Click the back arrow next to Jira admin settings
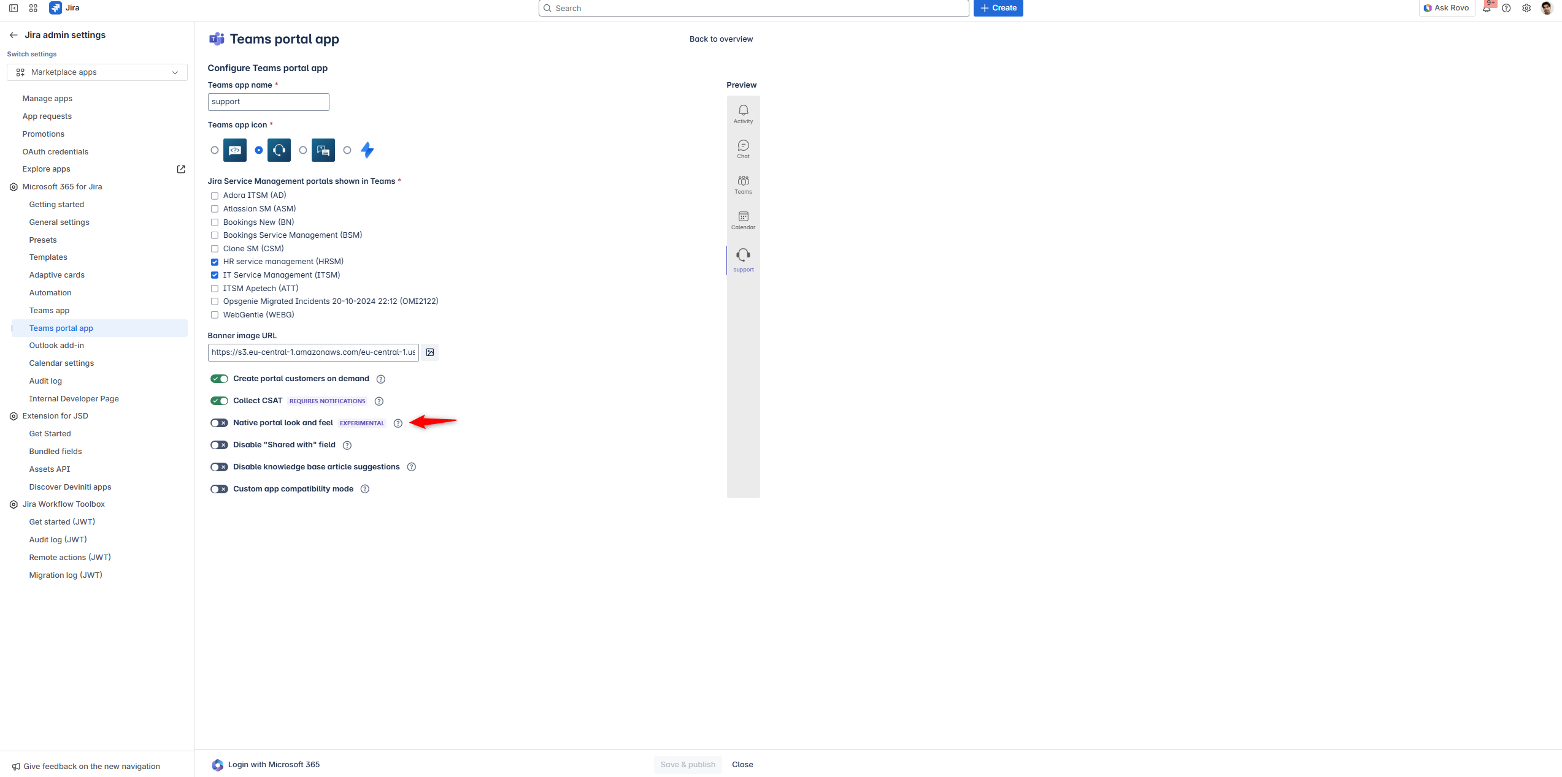The width and height of the screenshot is (1562, 777). point(13,35)
